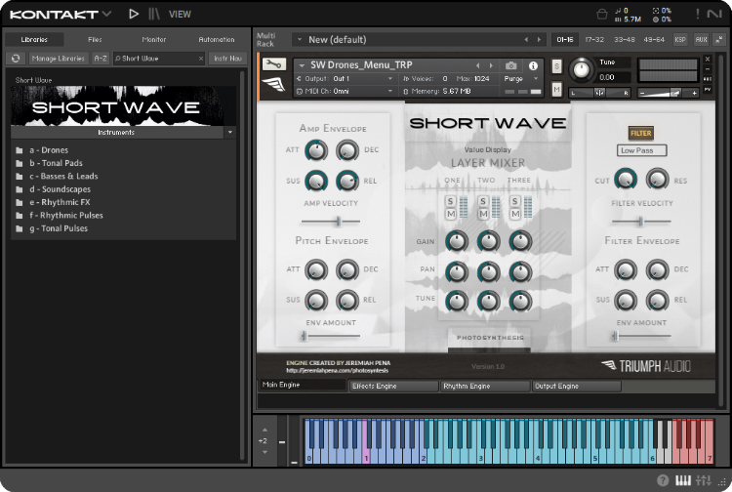Click the Manage Libraries button
This screenshot has height=492, width=732.
(x=58, y=59)
